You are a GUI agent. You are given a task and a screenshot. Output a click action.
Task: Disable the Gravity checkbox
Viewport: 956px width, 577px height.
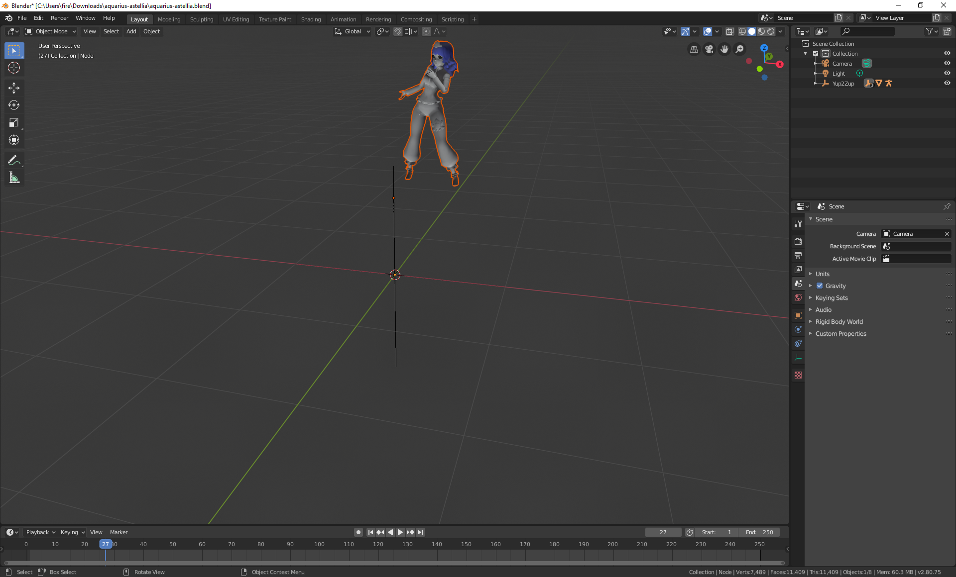820,286
